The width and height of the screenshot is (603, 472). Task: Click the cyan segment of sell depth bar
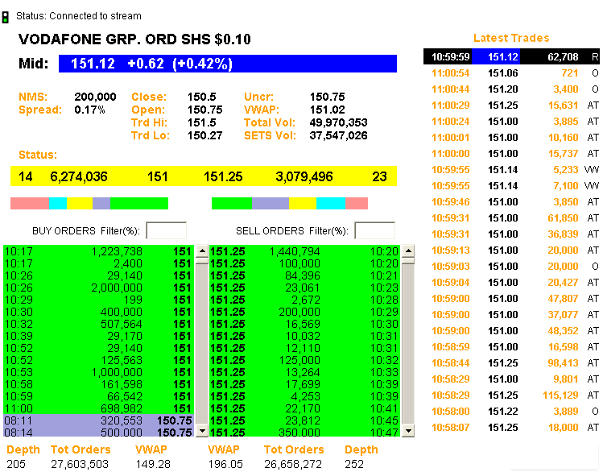pyautogui.click(x=331, y=203)
